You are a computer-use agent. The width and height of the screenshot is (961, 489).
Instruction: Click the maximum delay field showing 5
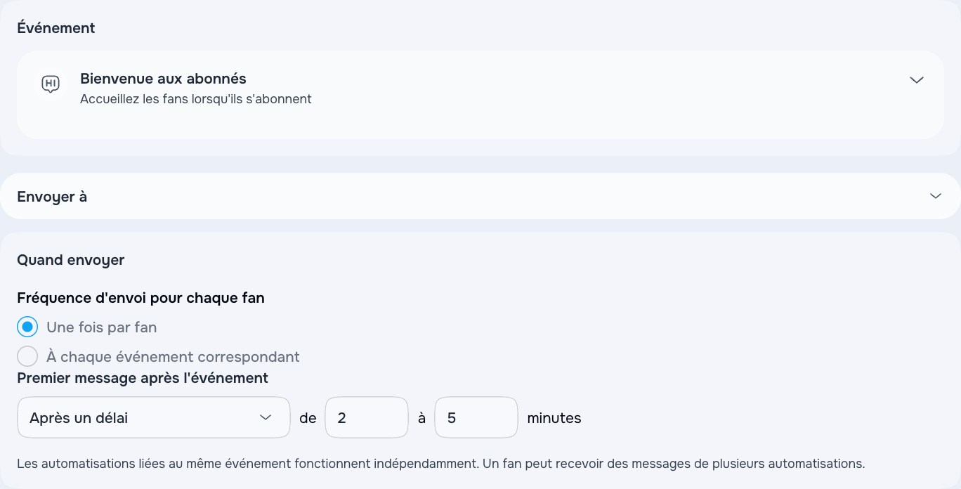(476, 417)
